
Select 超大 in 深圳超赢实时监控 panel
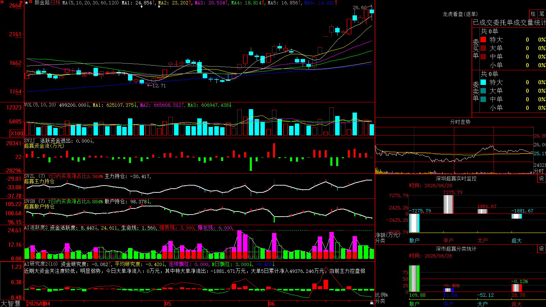coord(517,240)
